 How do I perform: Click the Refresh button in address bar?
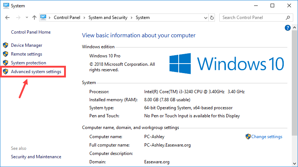click(x=212, y=18)
